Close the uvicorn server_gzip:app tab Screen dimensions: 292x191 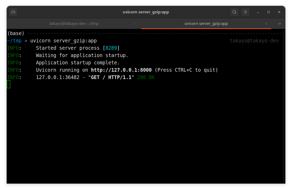(x=266, y=23)
